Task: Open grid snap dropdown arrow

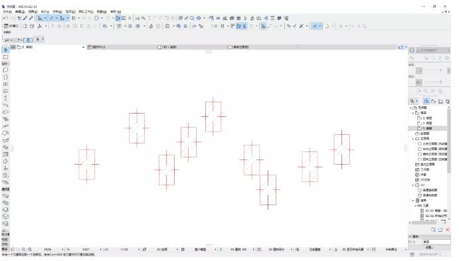Action: [x=79, y=18]
